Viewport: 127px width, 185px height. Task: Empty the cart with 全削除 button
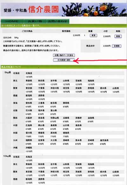coord(117,46)
